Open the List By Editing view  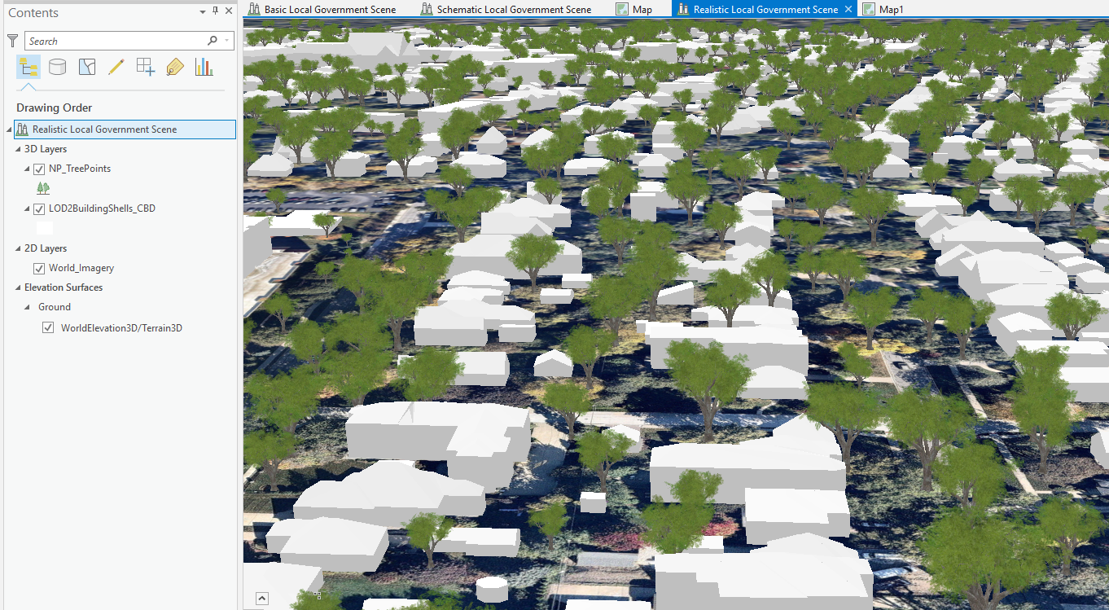point(116,67)
